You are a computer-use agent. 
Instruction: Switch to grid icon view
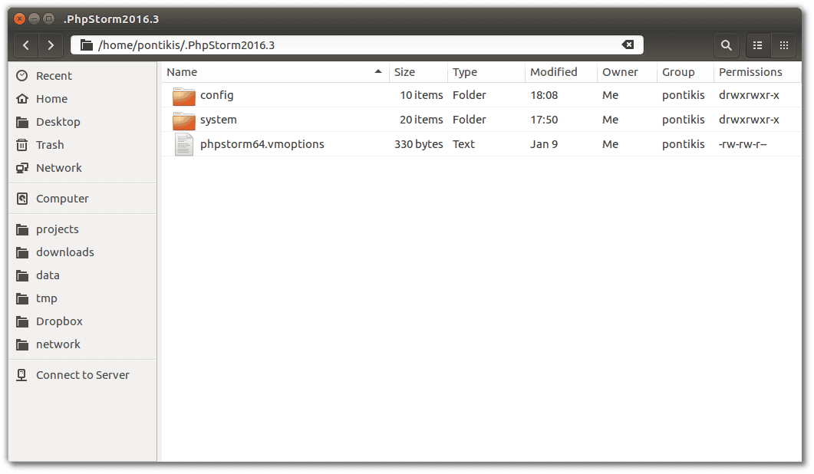pos(784,45)
